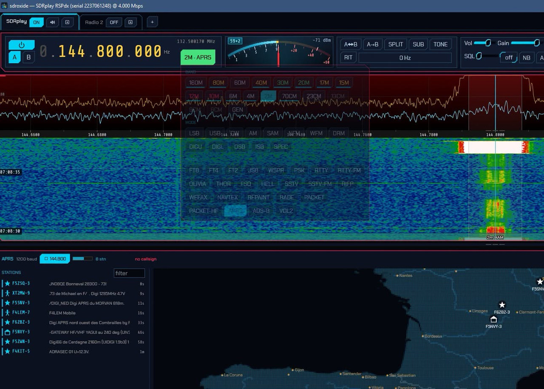
Task: Choose ADS-B digital mode
Action: tap(261, 211)
